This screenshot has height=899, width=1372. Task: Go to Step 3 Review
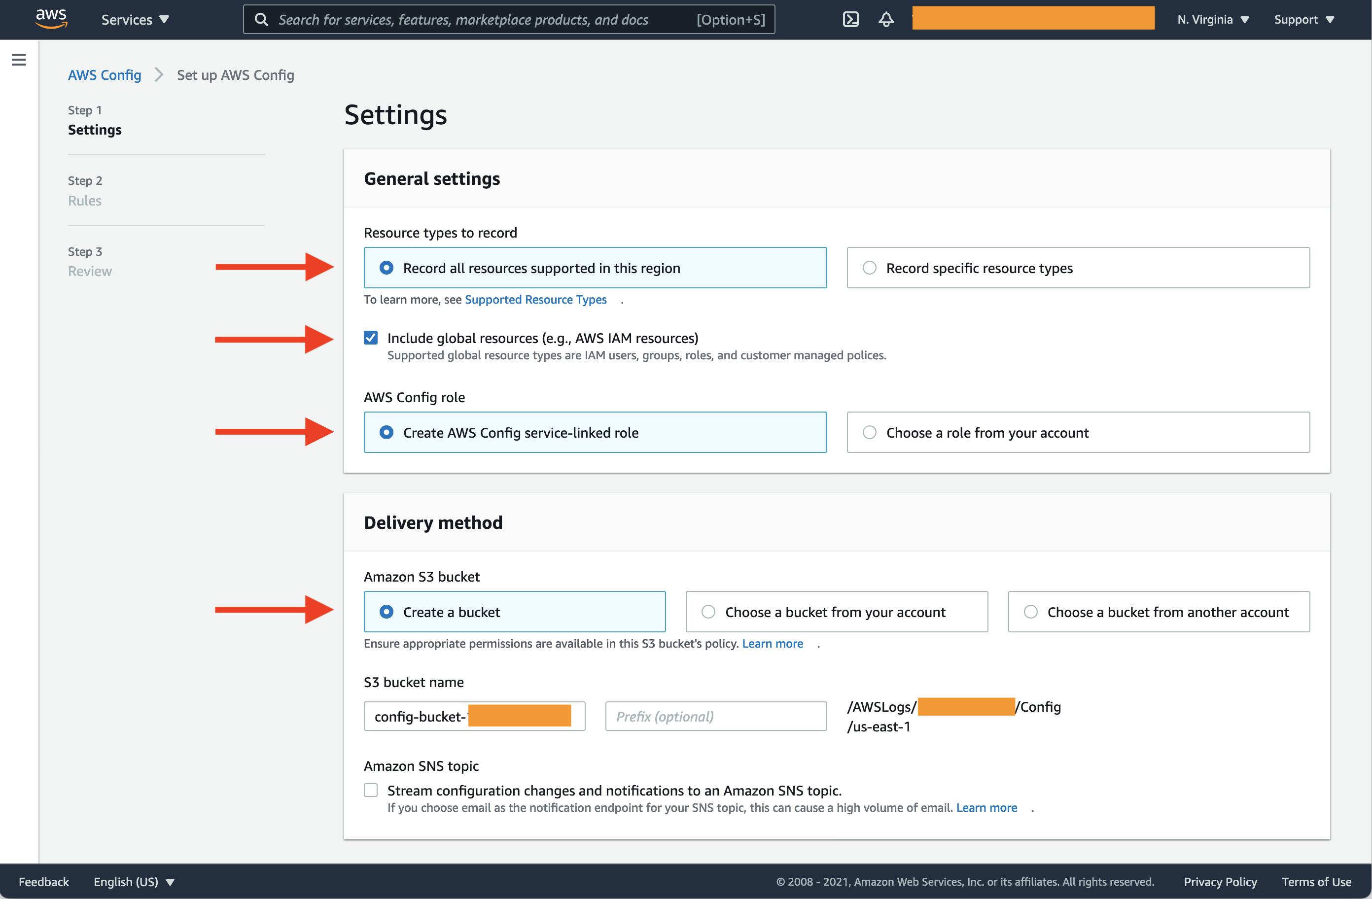[x=90, y=272]
